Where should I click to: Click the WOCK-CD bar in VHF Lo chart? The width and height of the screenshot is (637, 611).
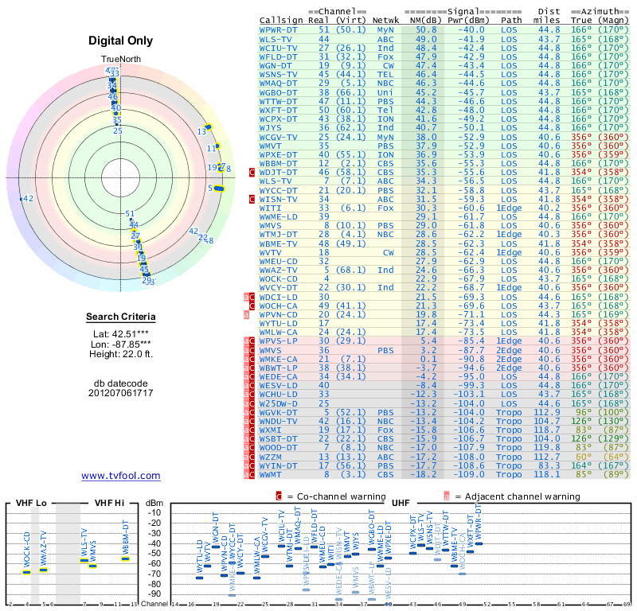pyautogui.click(x=26, y=573)
